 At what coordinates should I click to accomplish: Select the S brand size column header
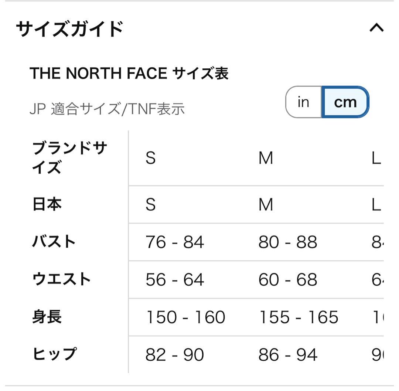(x=151, y=159)
